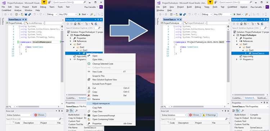Screen dimensions: 270x131
Task: Expand References node in right Solution Explorer
Action: point(237,41)
